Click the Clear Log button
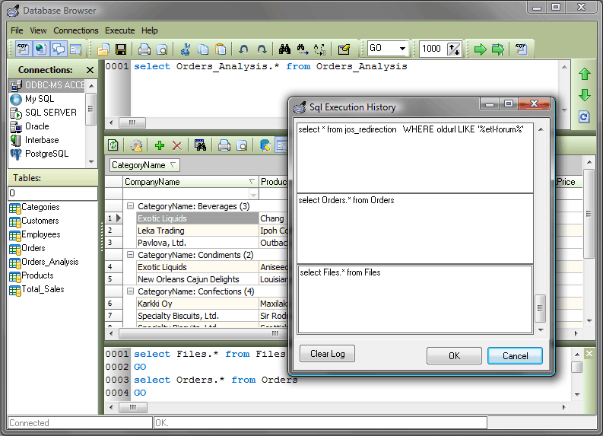Screen dimensions: 603x436 (x=327, y=354)
